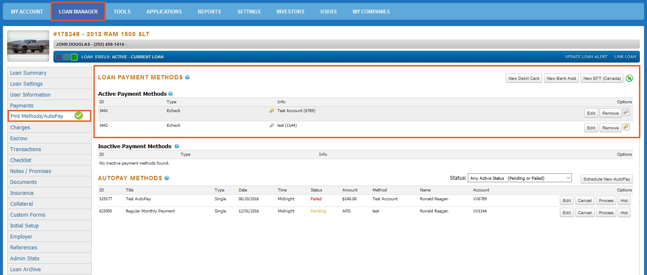Click the New Bank Acct button
Screen dimensions: 647x275
561,78
